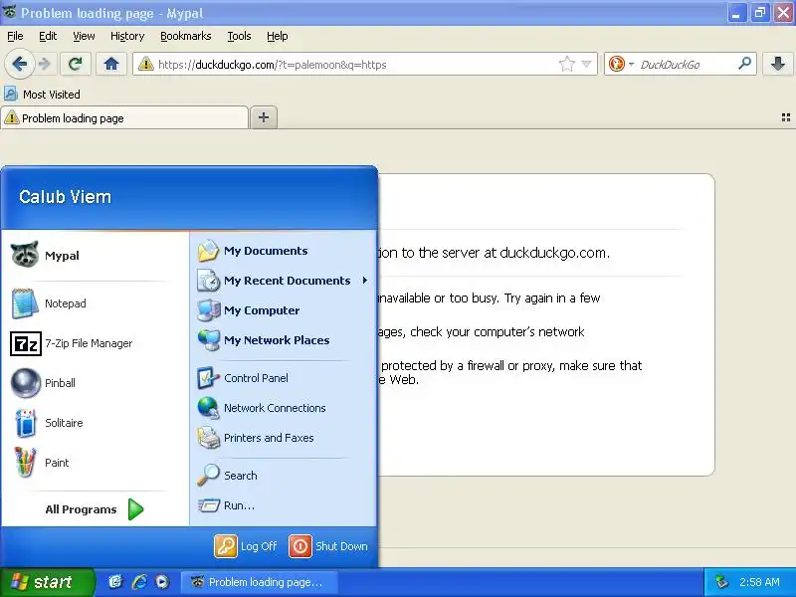Switch to the Problem loading page taskbar button
796x597 pixels.
coord(260,582)
